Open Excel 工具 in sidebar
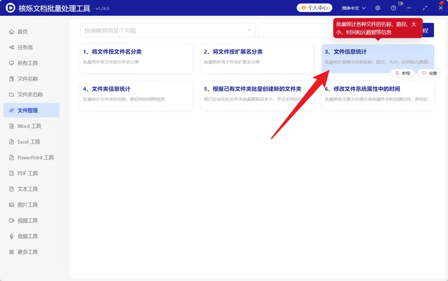 tap(32, 142)
